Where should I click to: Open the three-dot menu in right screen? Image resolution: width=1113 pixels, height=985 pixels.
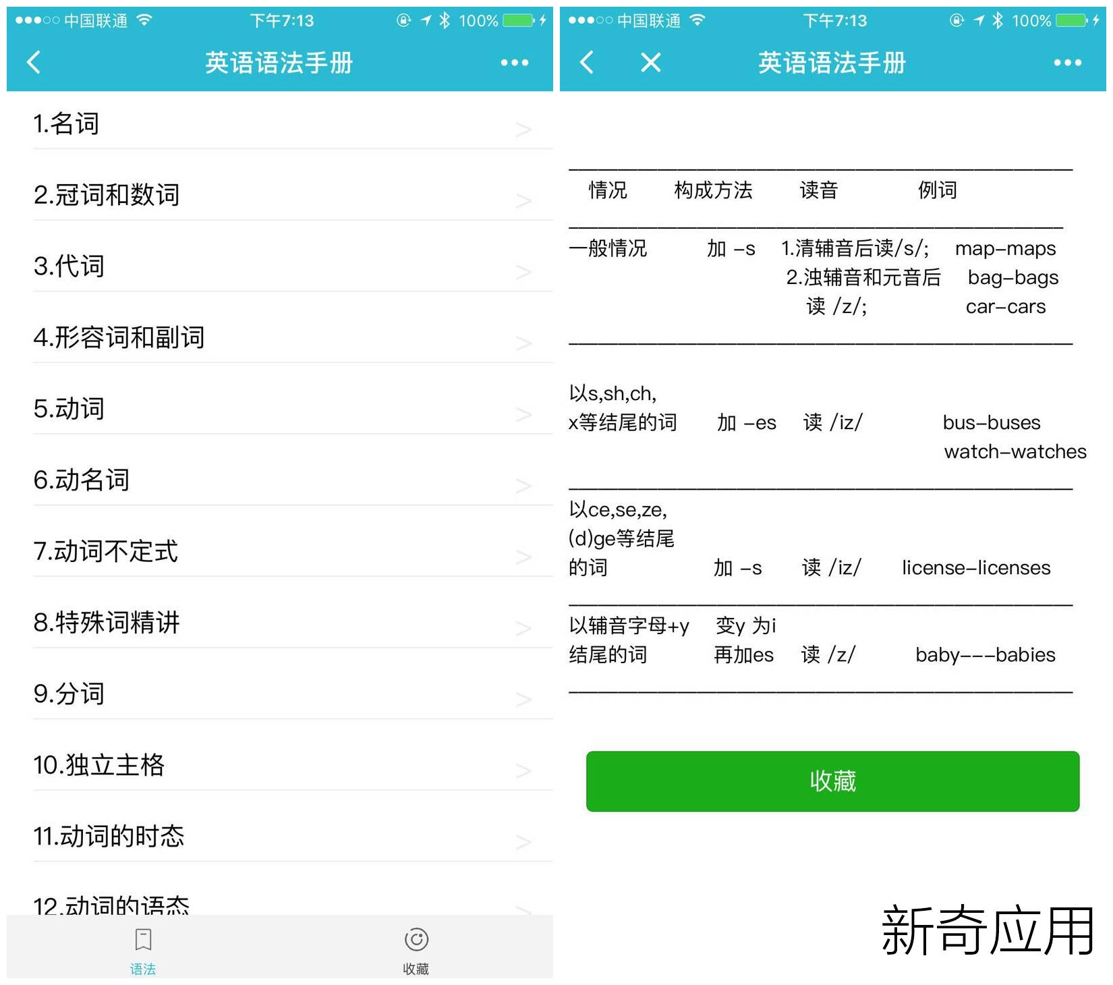pos(1068,63)
